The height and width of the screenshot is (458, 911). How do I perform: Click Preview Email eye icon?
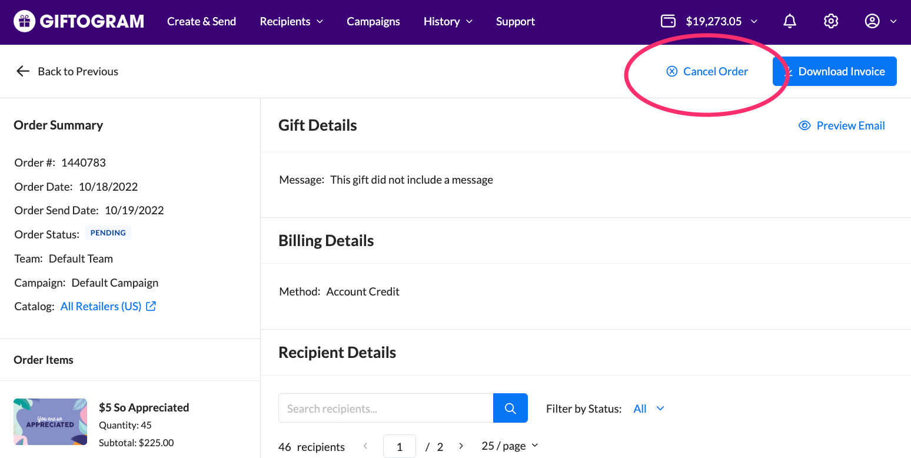click(804, 125)
